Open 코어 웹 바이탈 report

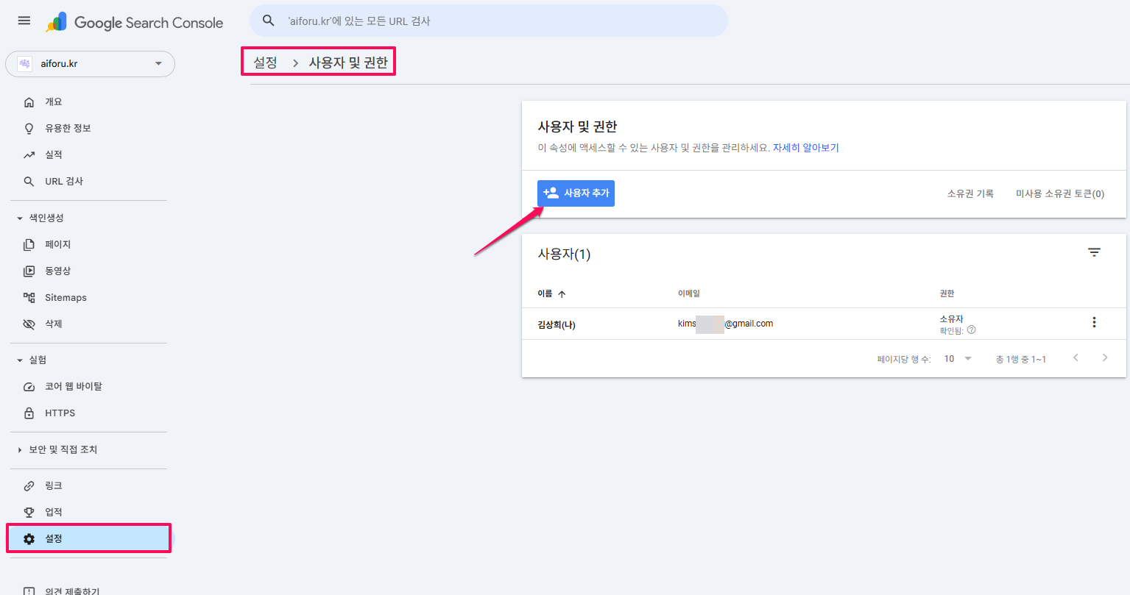73,387
